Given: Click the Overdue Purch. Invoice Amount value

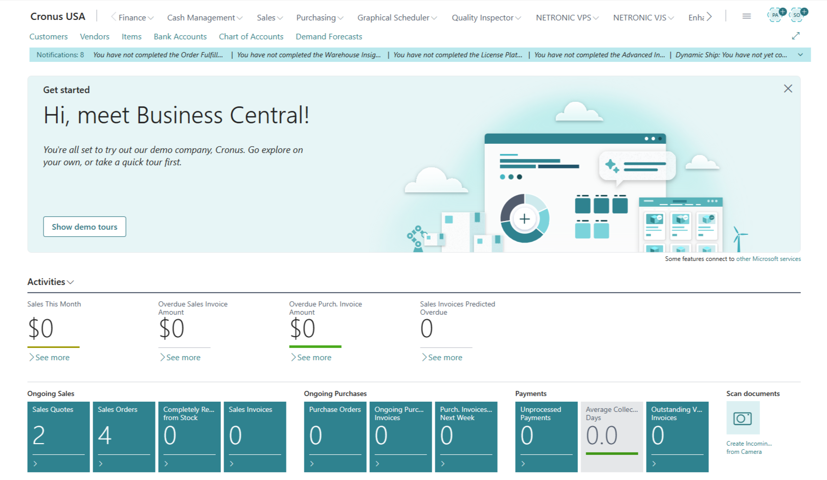Looking at the screenshot, I should click(x=302, y=329).
